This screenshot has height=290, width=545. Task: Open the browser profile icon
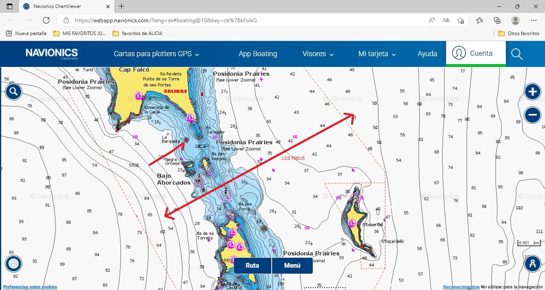(515, 20)
